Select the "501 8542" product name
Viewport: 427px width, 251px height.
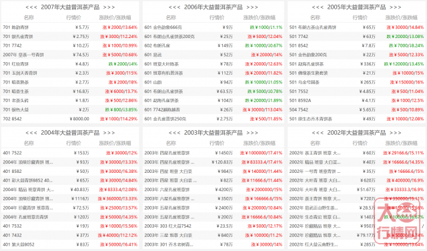click(299, 46)
